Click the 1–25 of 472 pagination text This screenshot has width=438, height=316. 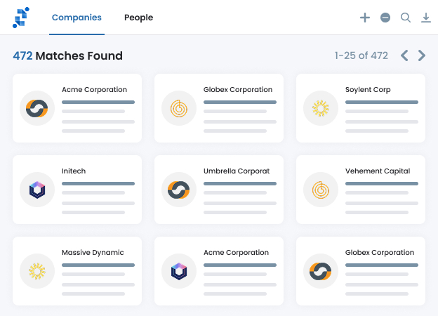point(361,55)
